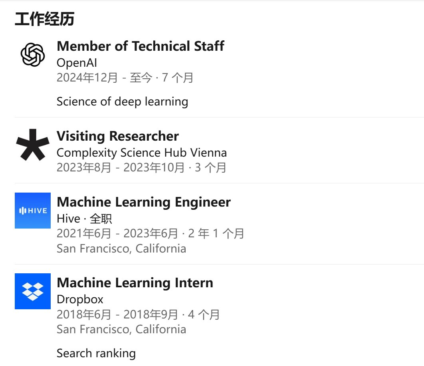Open the Complexity Science Hub asterisk logo
Viewport: 424px width, 366px height.
coord(33,145)
